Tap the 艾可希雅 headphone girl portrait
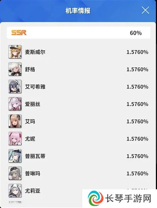Image resolution: width=157 pixels, height=208 pixels. (15, 87)
